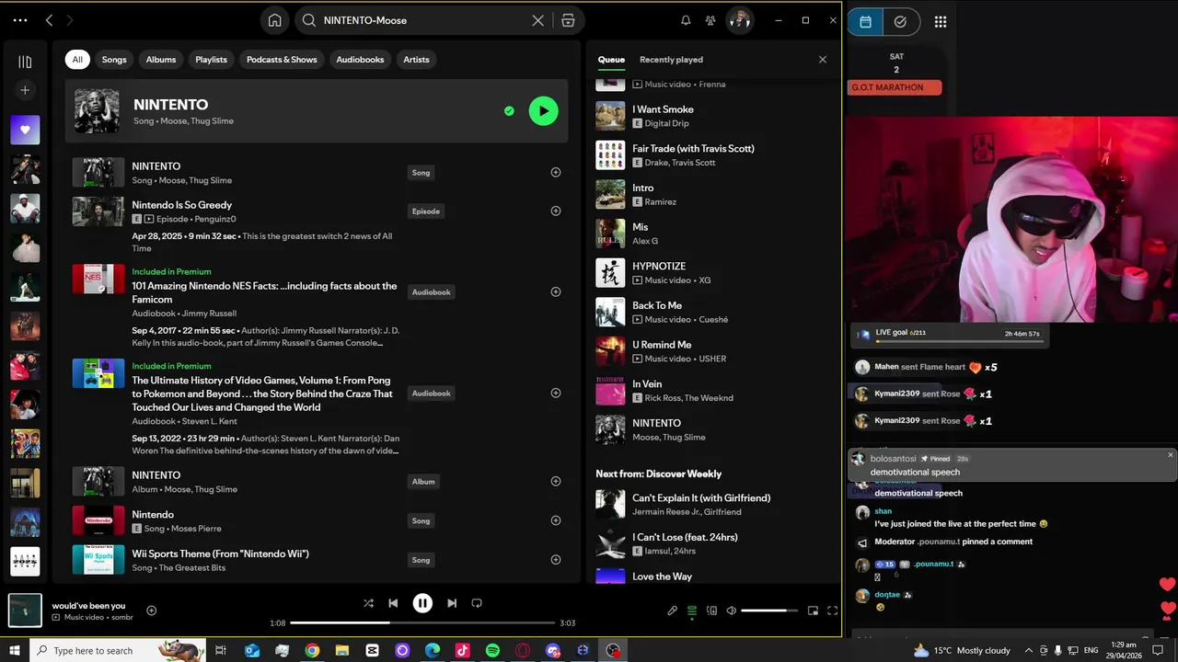Image resolution: width=1178 pixels, height=662 pixels.
Task: Filter results by Podcasts & Shows
Action: pyautogui.click(x=282, y=60)
